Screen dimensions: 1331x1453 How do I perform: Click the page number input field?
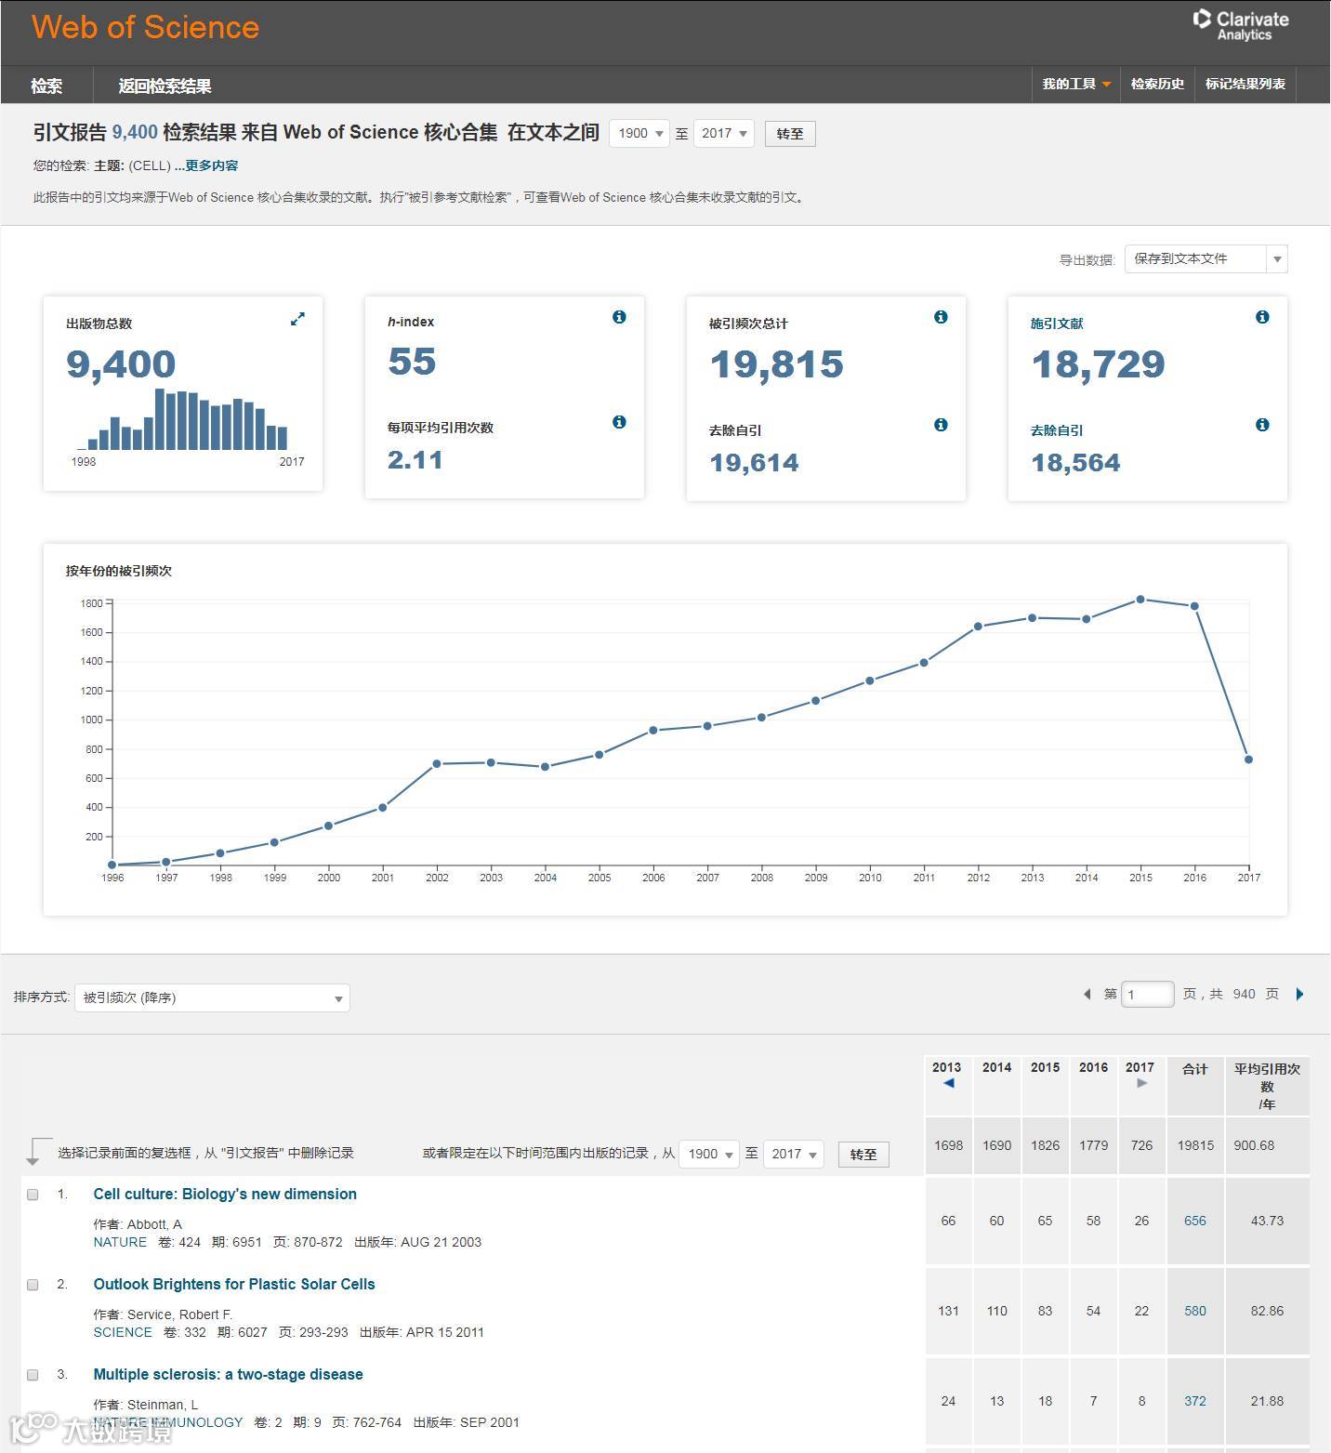pyautogui.click(x=1148, y=995)
